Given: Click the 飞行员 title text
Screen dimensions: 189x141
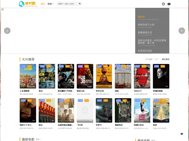Looking at the screenshot, I should [80, 125].
